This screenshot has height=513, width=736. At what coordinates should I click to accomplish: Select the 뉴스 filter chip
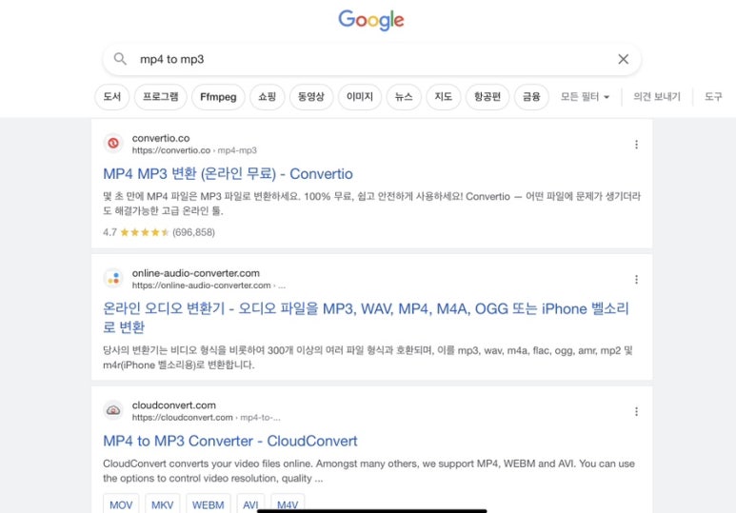click(404, 97)
